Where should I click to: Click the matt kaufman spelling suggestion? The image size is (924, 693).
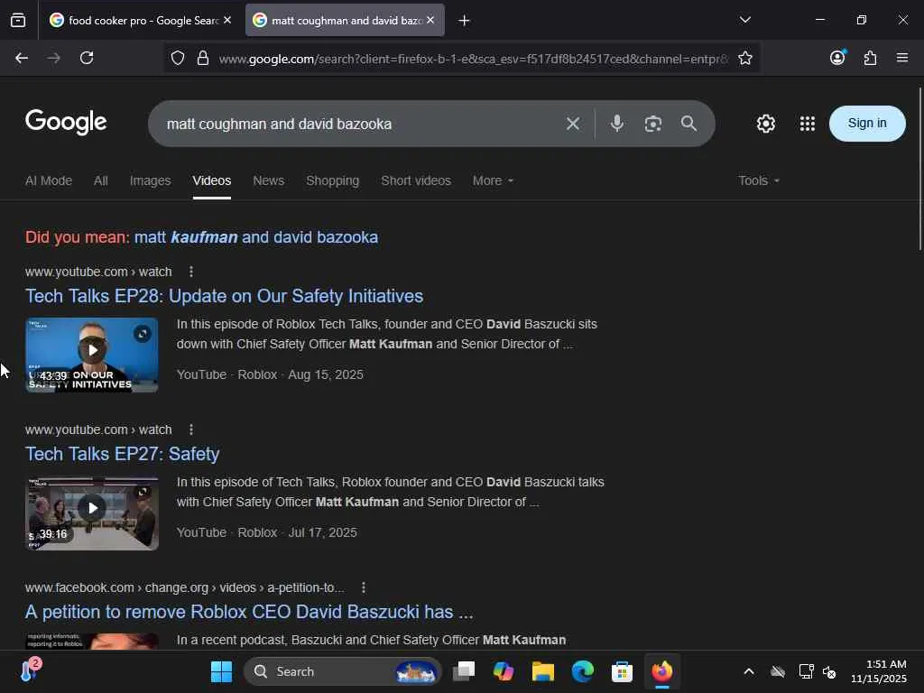[256, 237]
